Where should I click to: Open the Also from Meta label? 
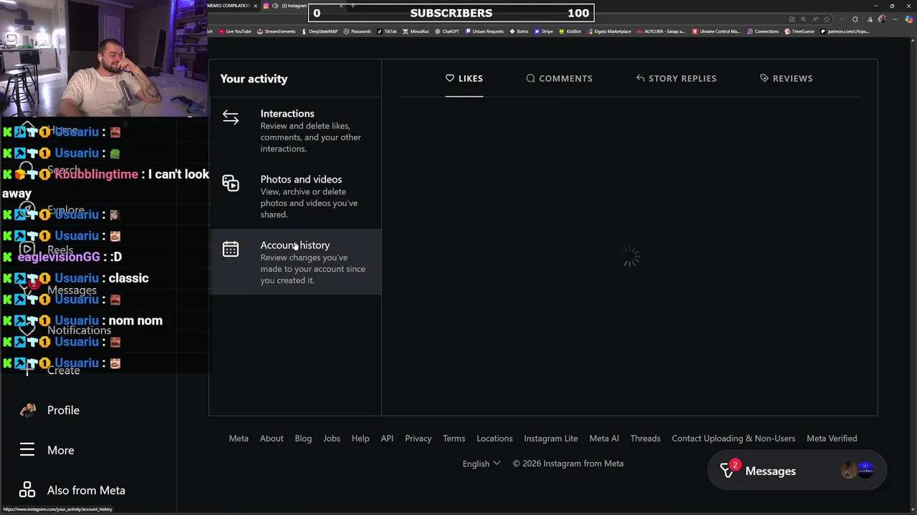tap(86, 490)
